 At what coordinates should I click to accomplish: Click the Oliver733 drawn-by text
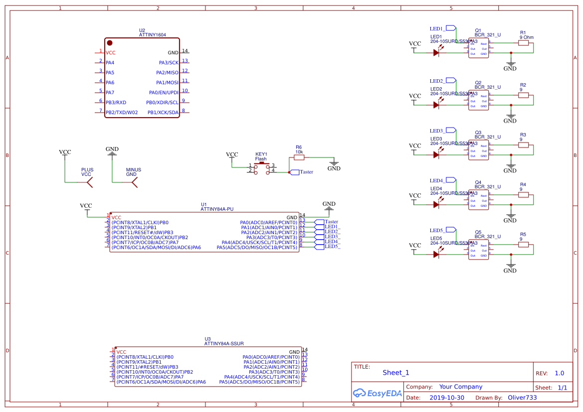click(x=523, y=397)
